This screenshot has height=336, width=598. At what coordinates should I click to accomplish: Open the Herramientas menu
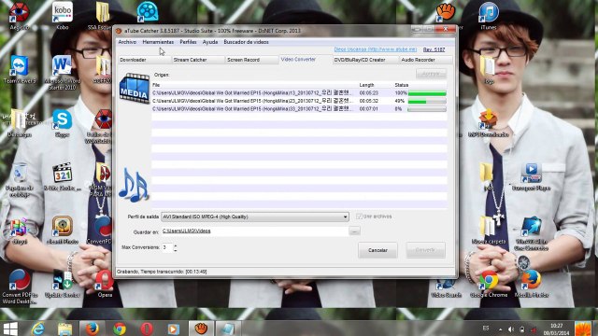[x=158, y=42]
